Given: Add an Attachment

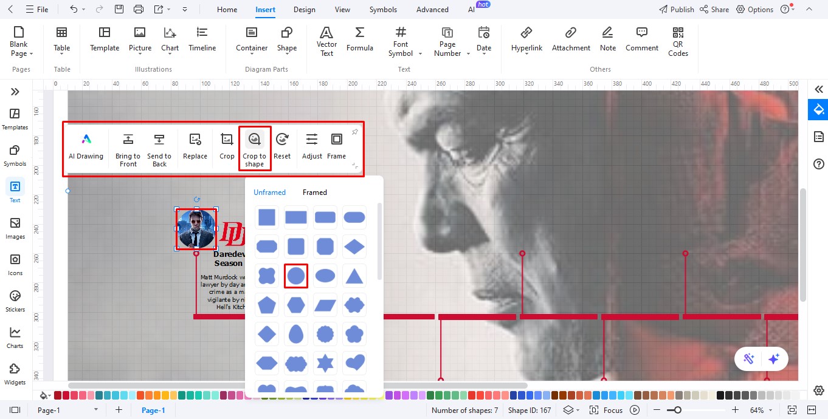Looking at the screenshot, I should (571, 39).
